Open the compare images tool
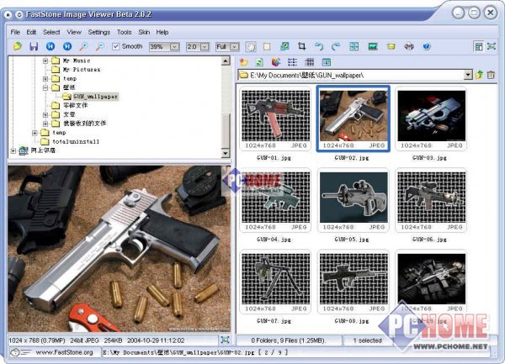The width and height of the screenshot is (505, 364). (354, 46)
